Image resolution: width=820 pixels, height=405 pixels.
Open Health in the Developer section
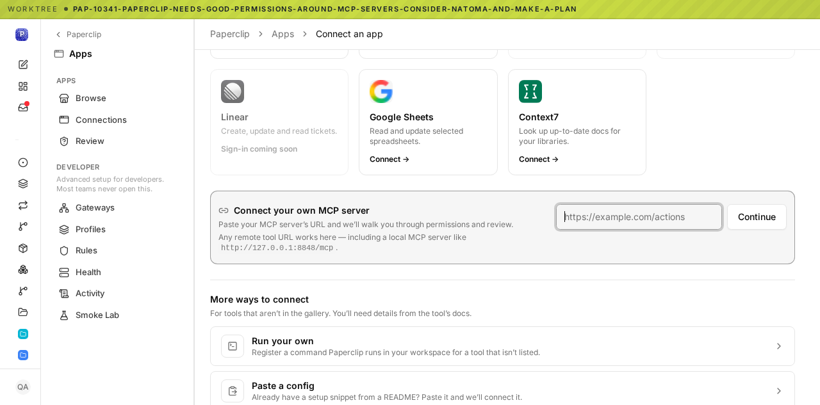point(117,272)
